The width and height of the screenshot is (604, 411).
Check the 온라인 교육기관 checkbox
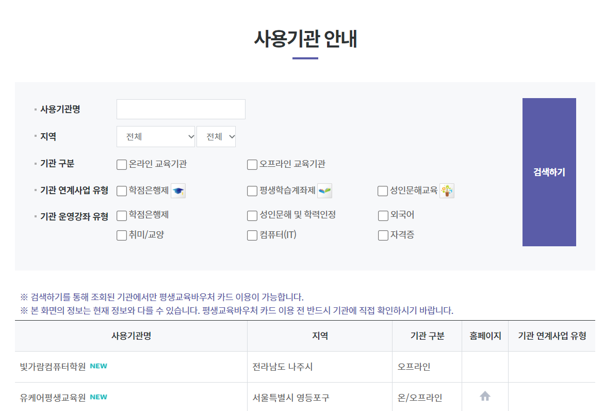(122, 165)
